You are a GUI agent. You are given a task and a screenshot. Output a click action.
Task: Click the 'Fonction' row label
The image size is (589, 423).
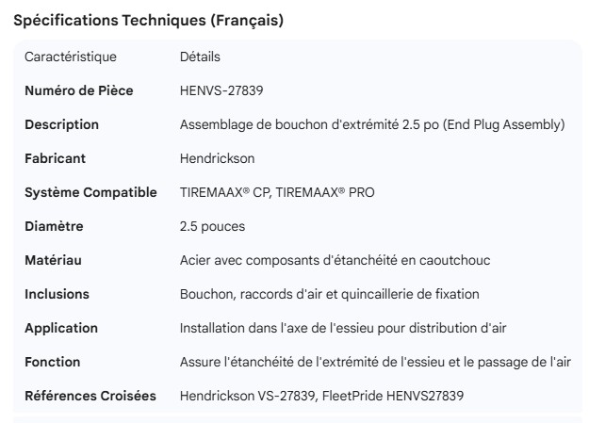point(52,362)
